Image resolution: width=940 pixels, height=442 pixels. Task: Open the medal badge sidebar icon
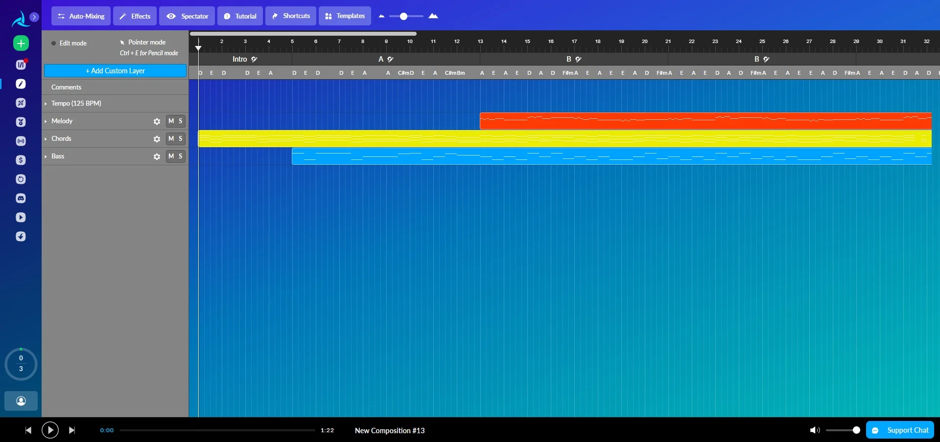pyautogui.click(x=21, y=122)
